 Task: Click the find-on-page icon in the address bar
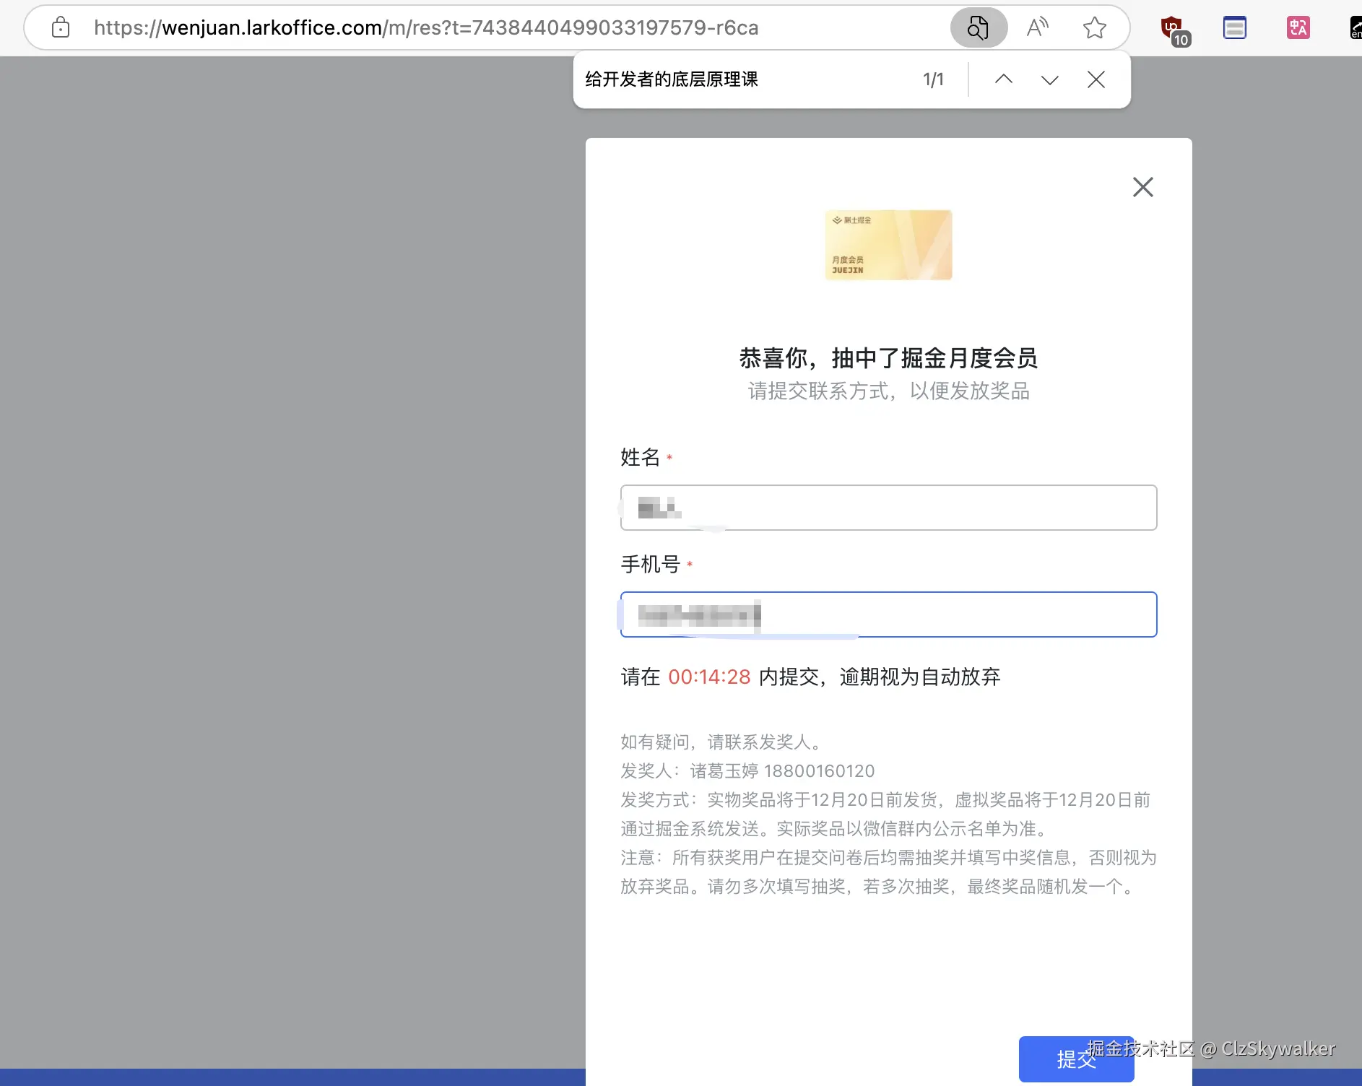coord(979,27)
